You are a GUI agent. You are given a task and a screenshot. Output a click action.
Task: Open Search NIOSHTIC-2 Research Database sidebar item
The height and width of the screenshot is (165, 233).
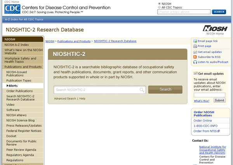(23, 98)
